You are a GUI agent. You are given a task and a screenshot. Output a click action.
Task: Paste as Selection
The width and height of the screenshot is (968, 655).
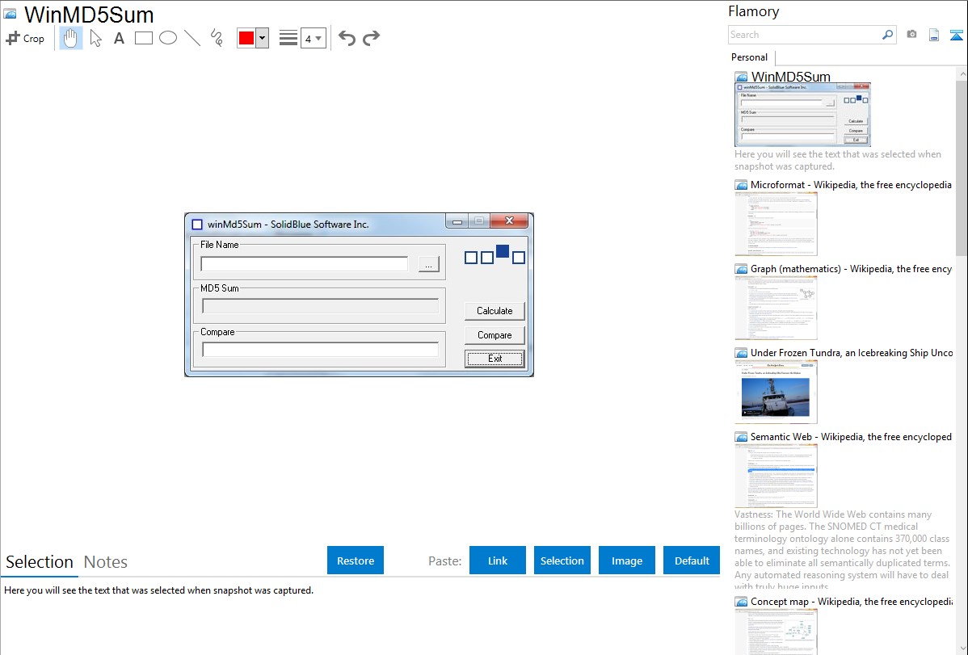pos(562,561)
